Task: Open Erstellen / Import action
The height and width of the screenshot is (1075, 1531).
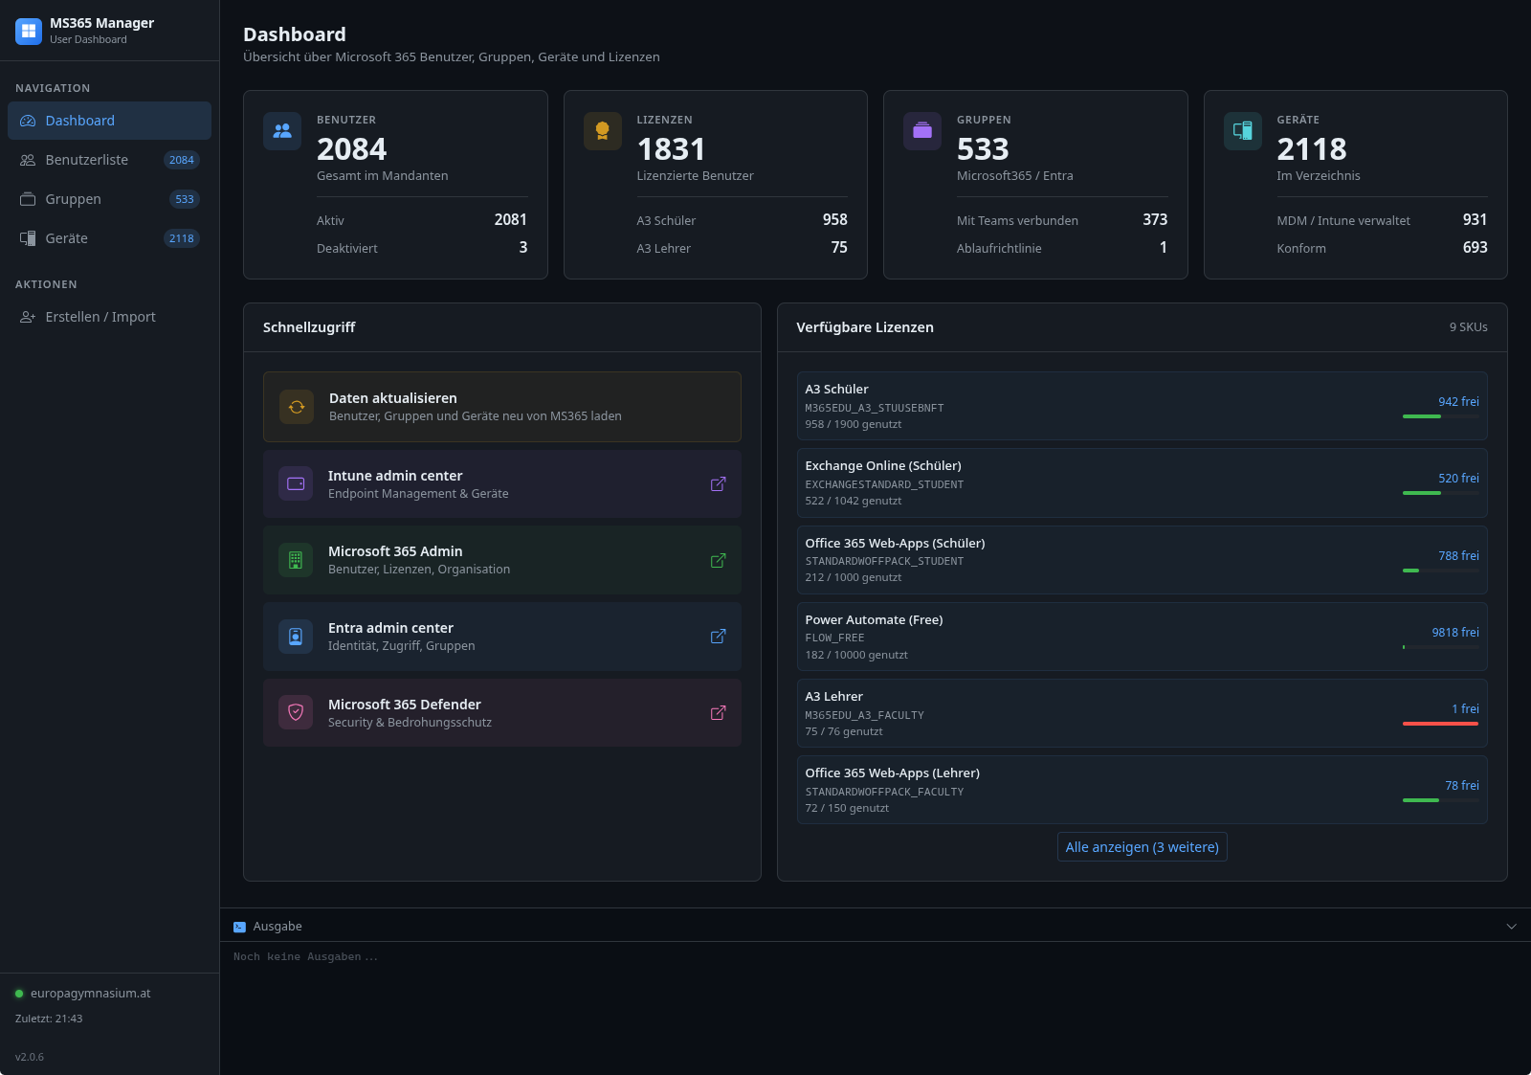Action: click(109, 317)
